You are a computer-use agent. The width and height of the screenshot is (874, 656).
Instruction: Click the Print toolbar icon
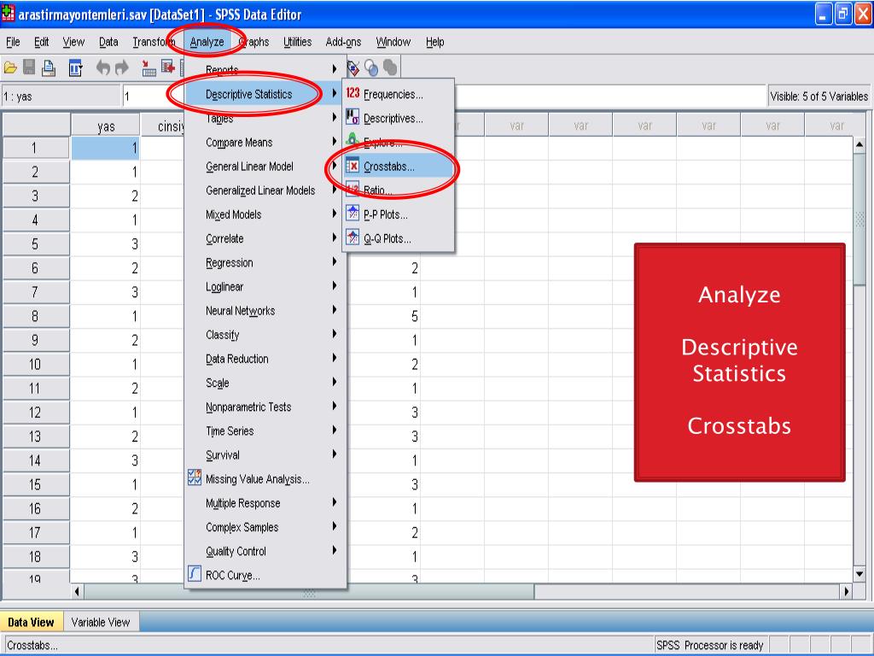tap(50, 67)
